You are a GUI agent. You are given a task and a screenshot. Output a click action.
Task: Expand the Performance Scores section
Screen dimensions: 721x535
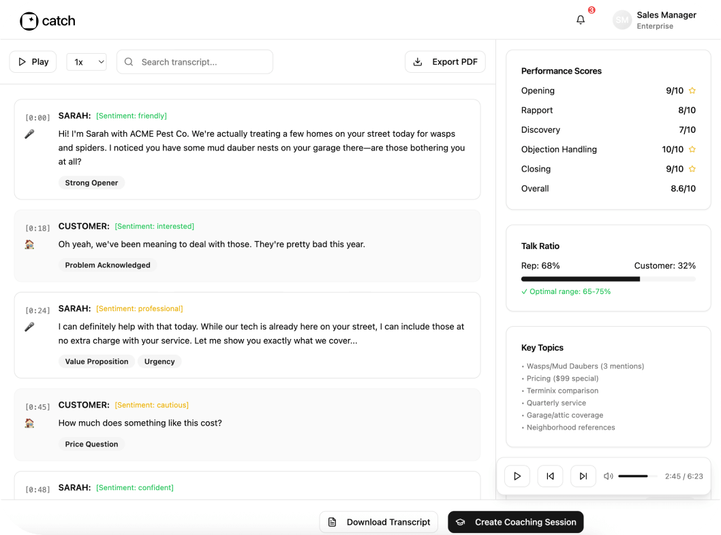(x=561, y=71)
